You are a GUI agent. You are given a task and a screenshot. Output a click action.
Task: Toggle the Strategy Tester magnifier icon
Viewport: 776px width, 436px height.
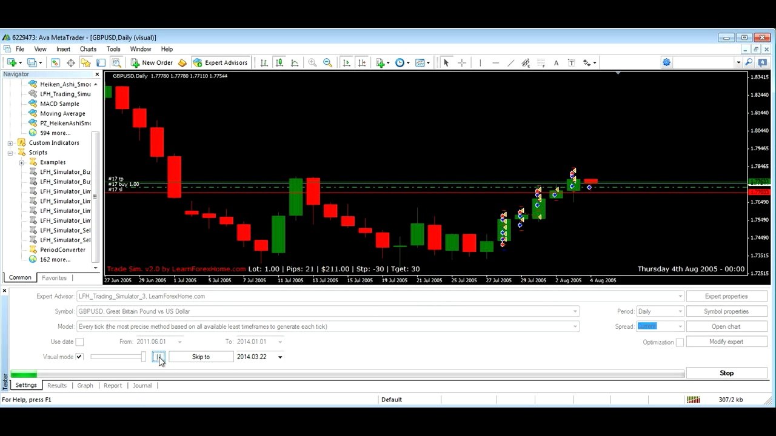pos(116,62)
